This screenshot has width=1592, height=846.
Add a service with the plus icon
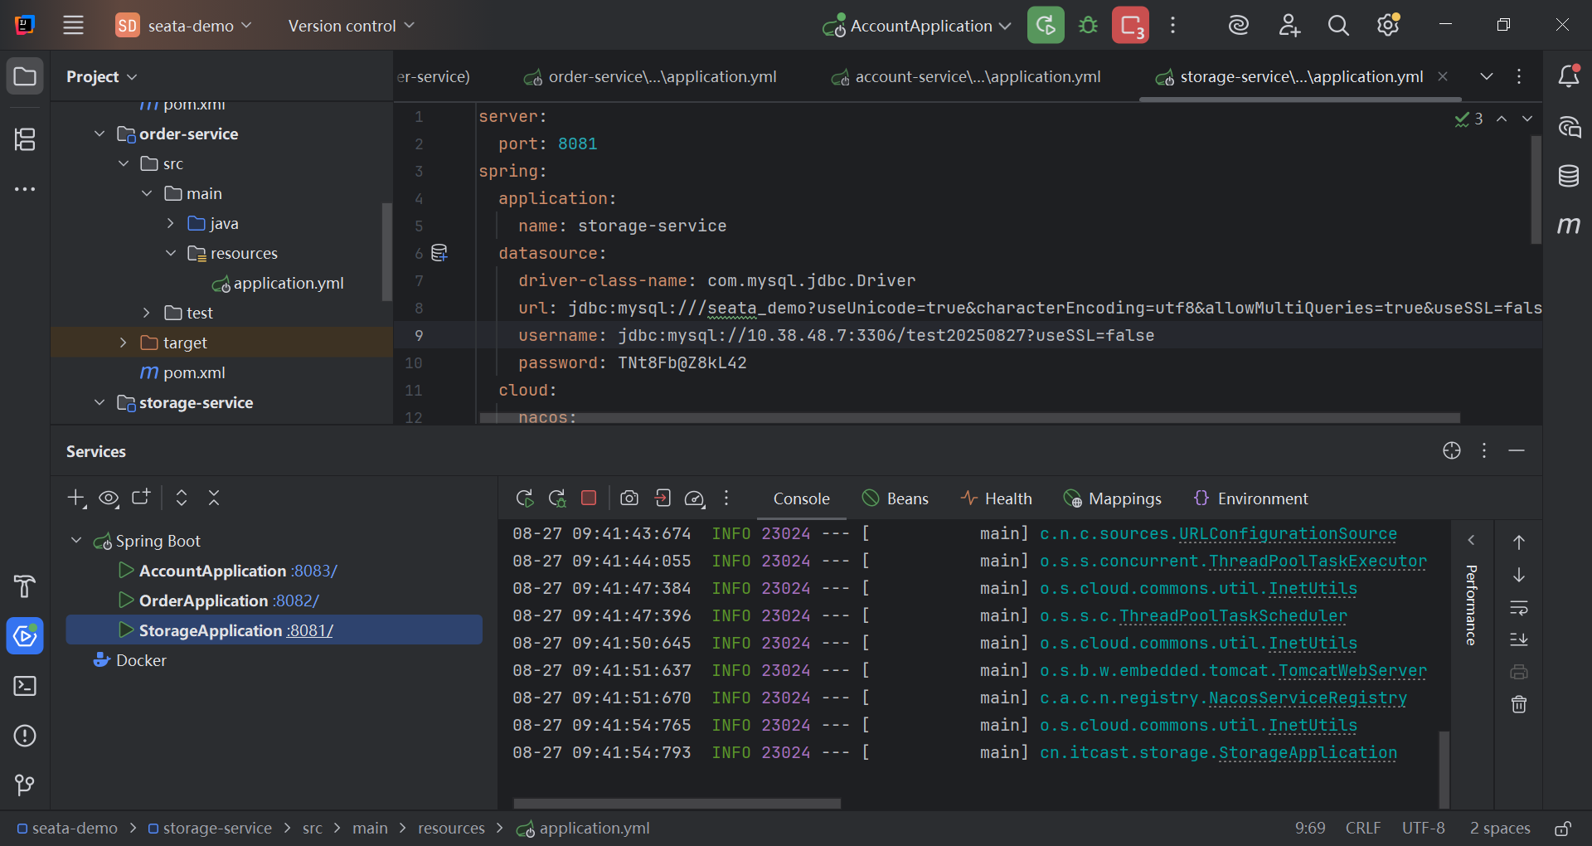76,498
